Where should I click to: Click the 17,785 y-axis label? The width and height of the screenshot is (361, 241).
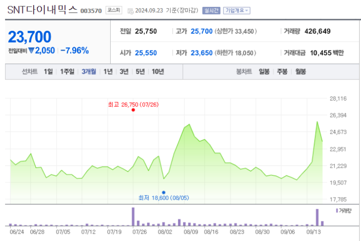tap(338, 199)
